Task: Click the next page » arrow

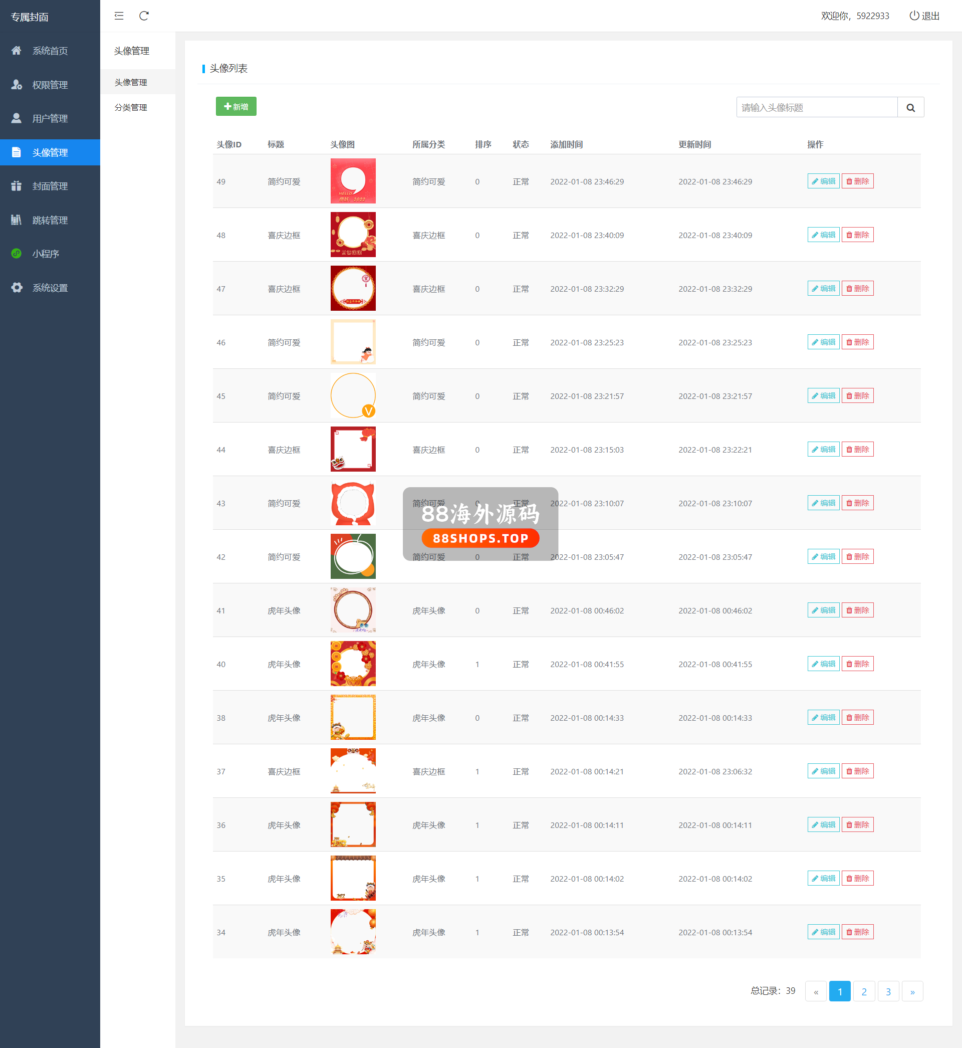Action: pos(912,991)
